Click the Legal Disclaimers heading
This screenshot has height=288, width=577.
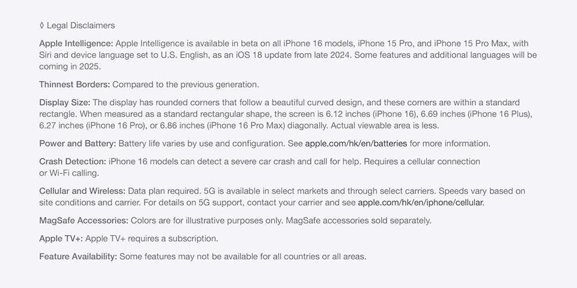click(x=81, y=26)
